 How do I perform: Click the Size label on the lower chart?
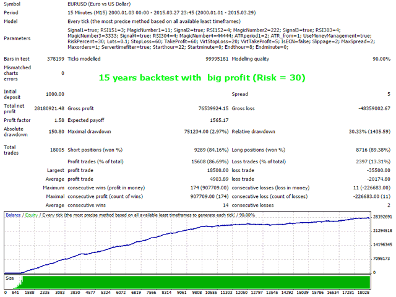10,278
